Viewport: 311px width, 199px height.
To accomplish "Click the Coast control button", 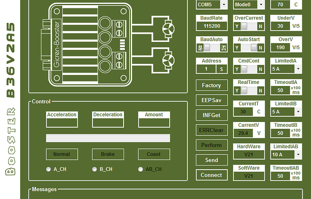I will [x=154, y=154].
